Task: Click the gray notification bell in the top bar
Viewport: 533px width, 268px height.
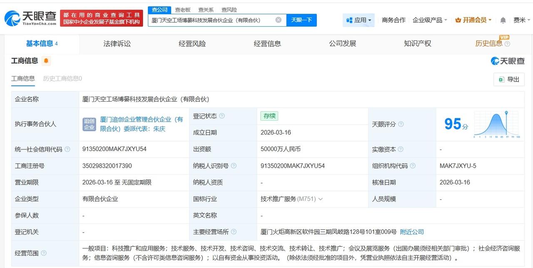Action: [503, 20]
